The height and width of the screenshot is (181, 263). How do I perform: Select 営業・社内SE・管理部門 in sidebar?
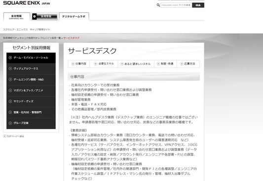coord(31,112)
